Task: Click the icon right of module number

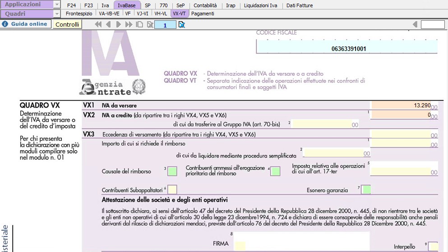Action: (181, 25)
